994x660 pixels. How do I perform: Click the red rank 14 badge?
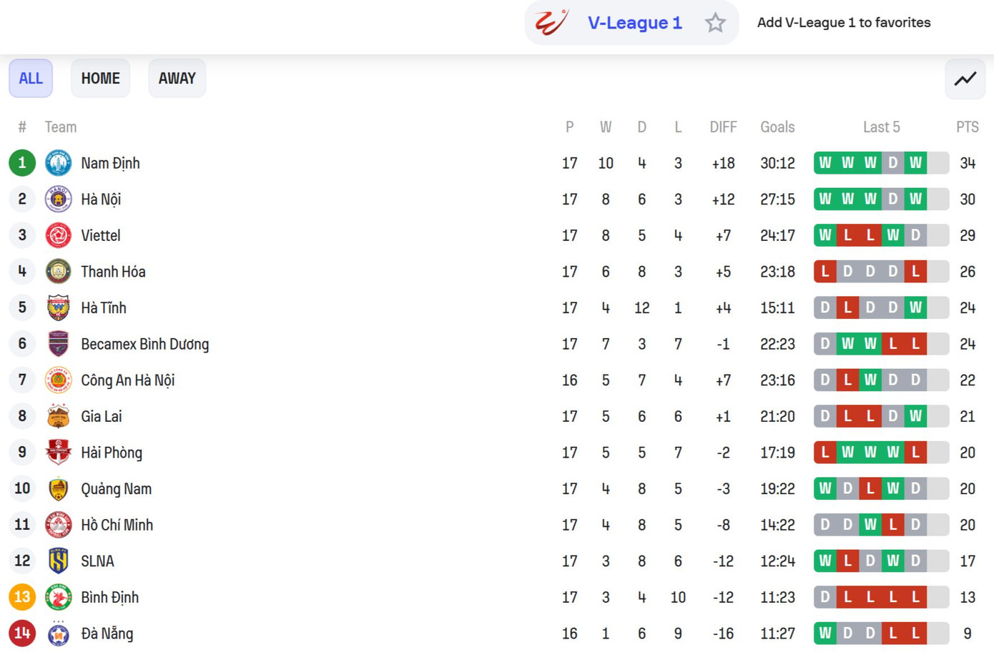(x=22, y=634)
